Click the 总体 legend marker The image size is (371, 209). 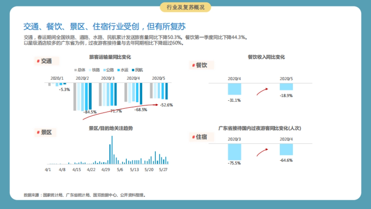click(75, 70)
